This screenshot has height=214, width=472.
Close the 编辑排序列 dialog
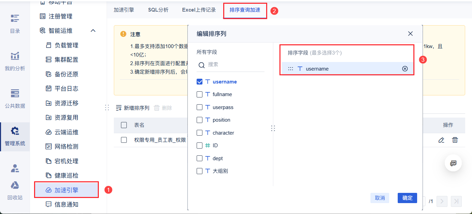pyautogui.click(x=410, y=34)
